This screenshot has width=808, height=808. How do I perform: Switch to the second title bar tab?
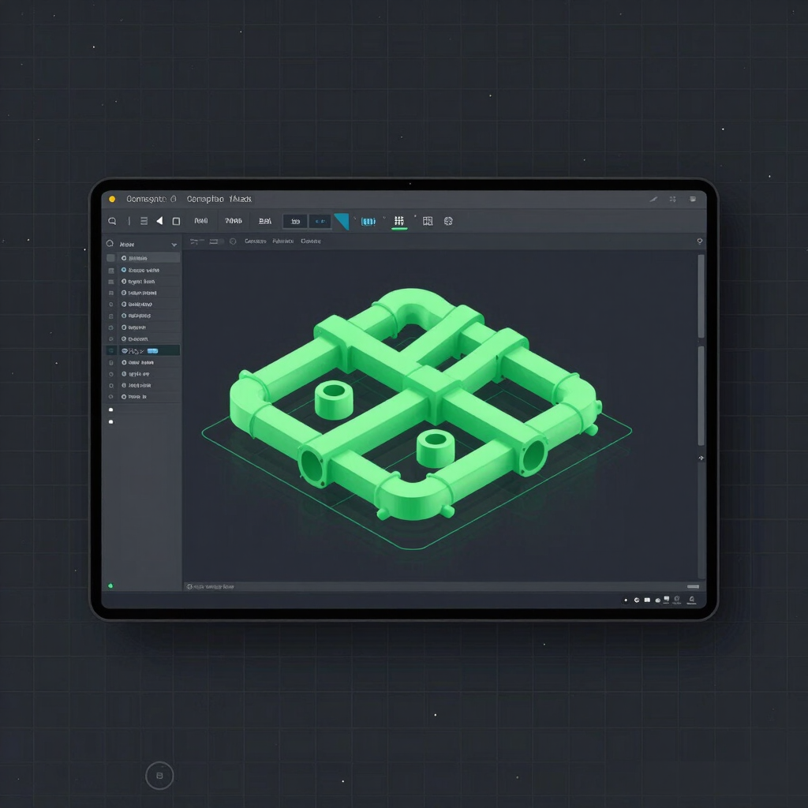(x=219, y=199)
